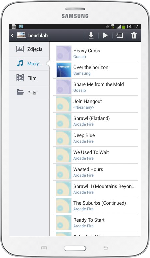Screen dimensions: 150x258
Task: Tap the Wi-Fi status icon
Action: click(112, 26)
